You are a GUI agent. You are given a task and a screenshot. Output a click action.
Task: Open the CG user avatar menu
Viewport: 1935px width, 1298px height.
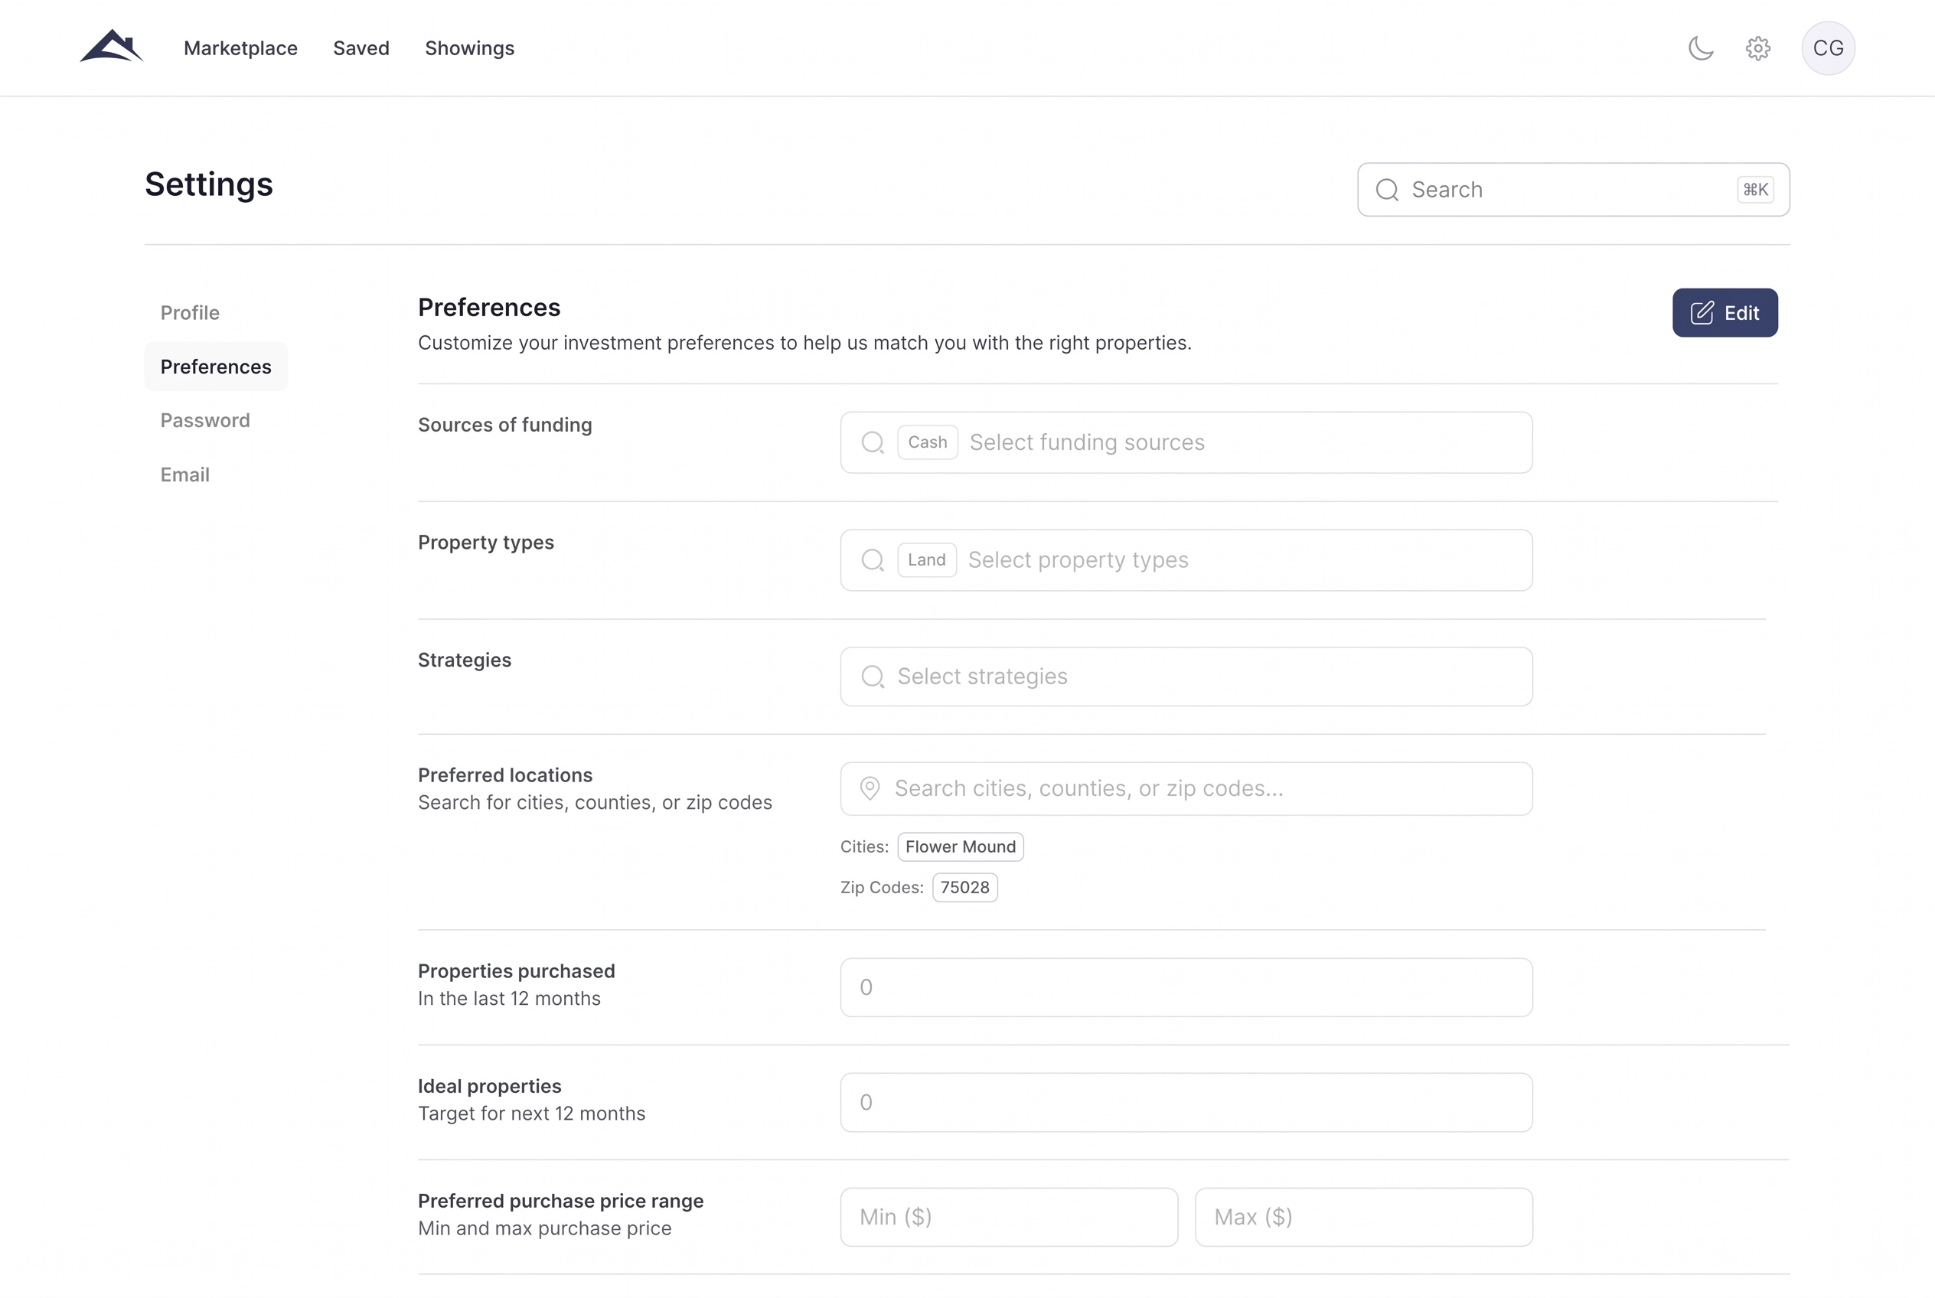pyautogui.click(x=1828, y=48)
